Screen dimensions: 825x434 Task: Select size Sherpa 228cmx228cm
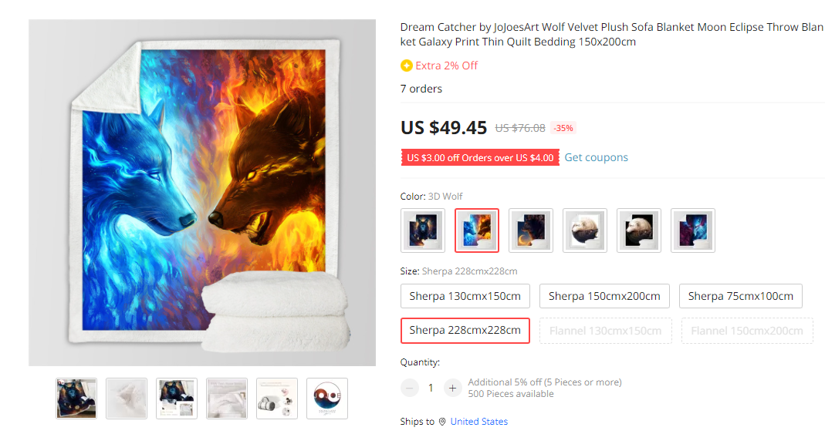click(x=465, y=331)
